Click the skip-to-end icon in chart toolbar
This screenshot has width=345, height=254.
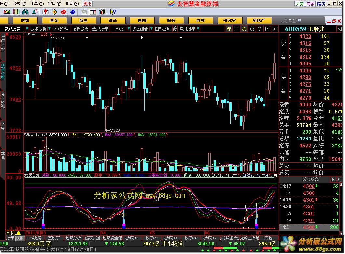[275, 29]
